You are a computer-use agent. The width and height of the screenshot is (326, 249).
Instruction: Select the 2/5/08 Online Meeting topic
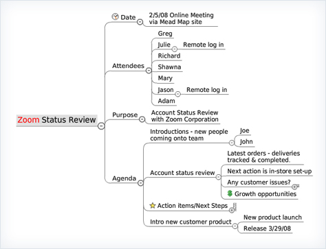[181, 19]
